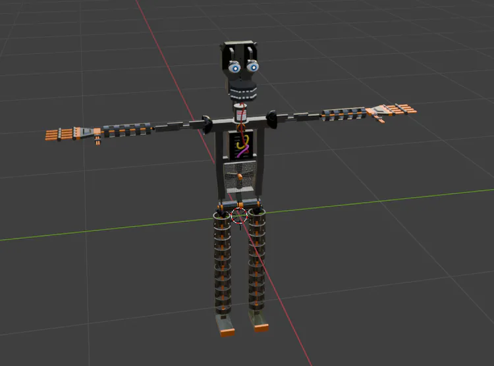Select the orange-tipped foot on the screen-left leg
This screenshot has height=366, width=494.
(225, 325)
